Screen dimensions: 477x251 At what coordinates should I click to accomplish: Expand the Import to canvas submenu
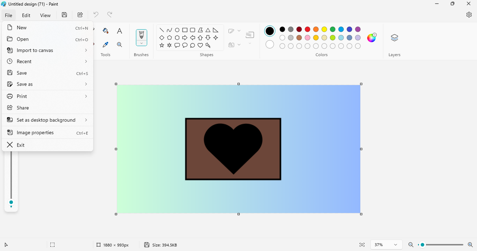point(48,50)
